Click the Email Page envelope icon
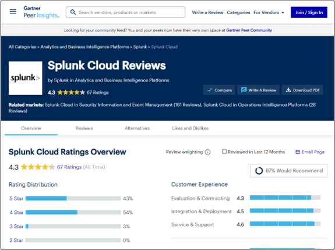The image size is (335, 250). pos(298,152)
